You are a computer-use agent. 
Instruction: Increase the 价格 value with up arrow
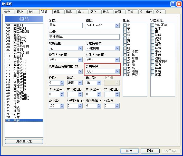tap(62, 82)
